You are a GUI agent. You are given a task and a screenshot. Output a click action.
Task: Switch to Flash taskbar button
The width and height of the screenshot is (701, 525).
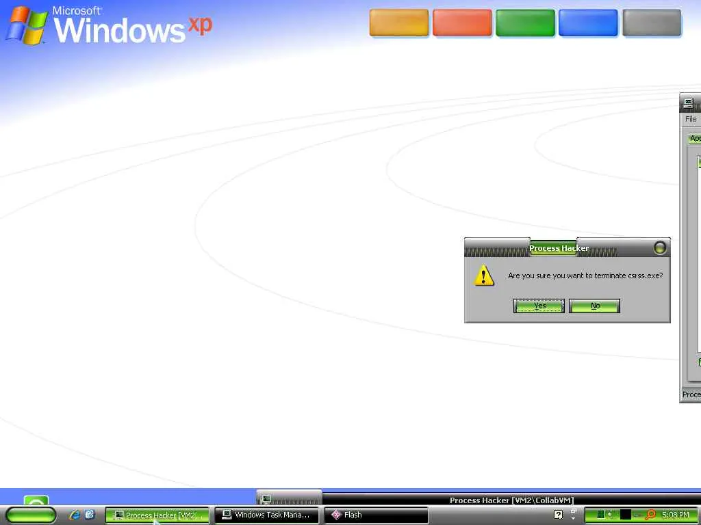coord(376,515)
